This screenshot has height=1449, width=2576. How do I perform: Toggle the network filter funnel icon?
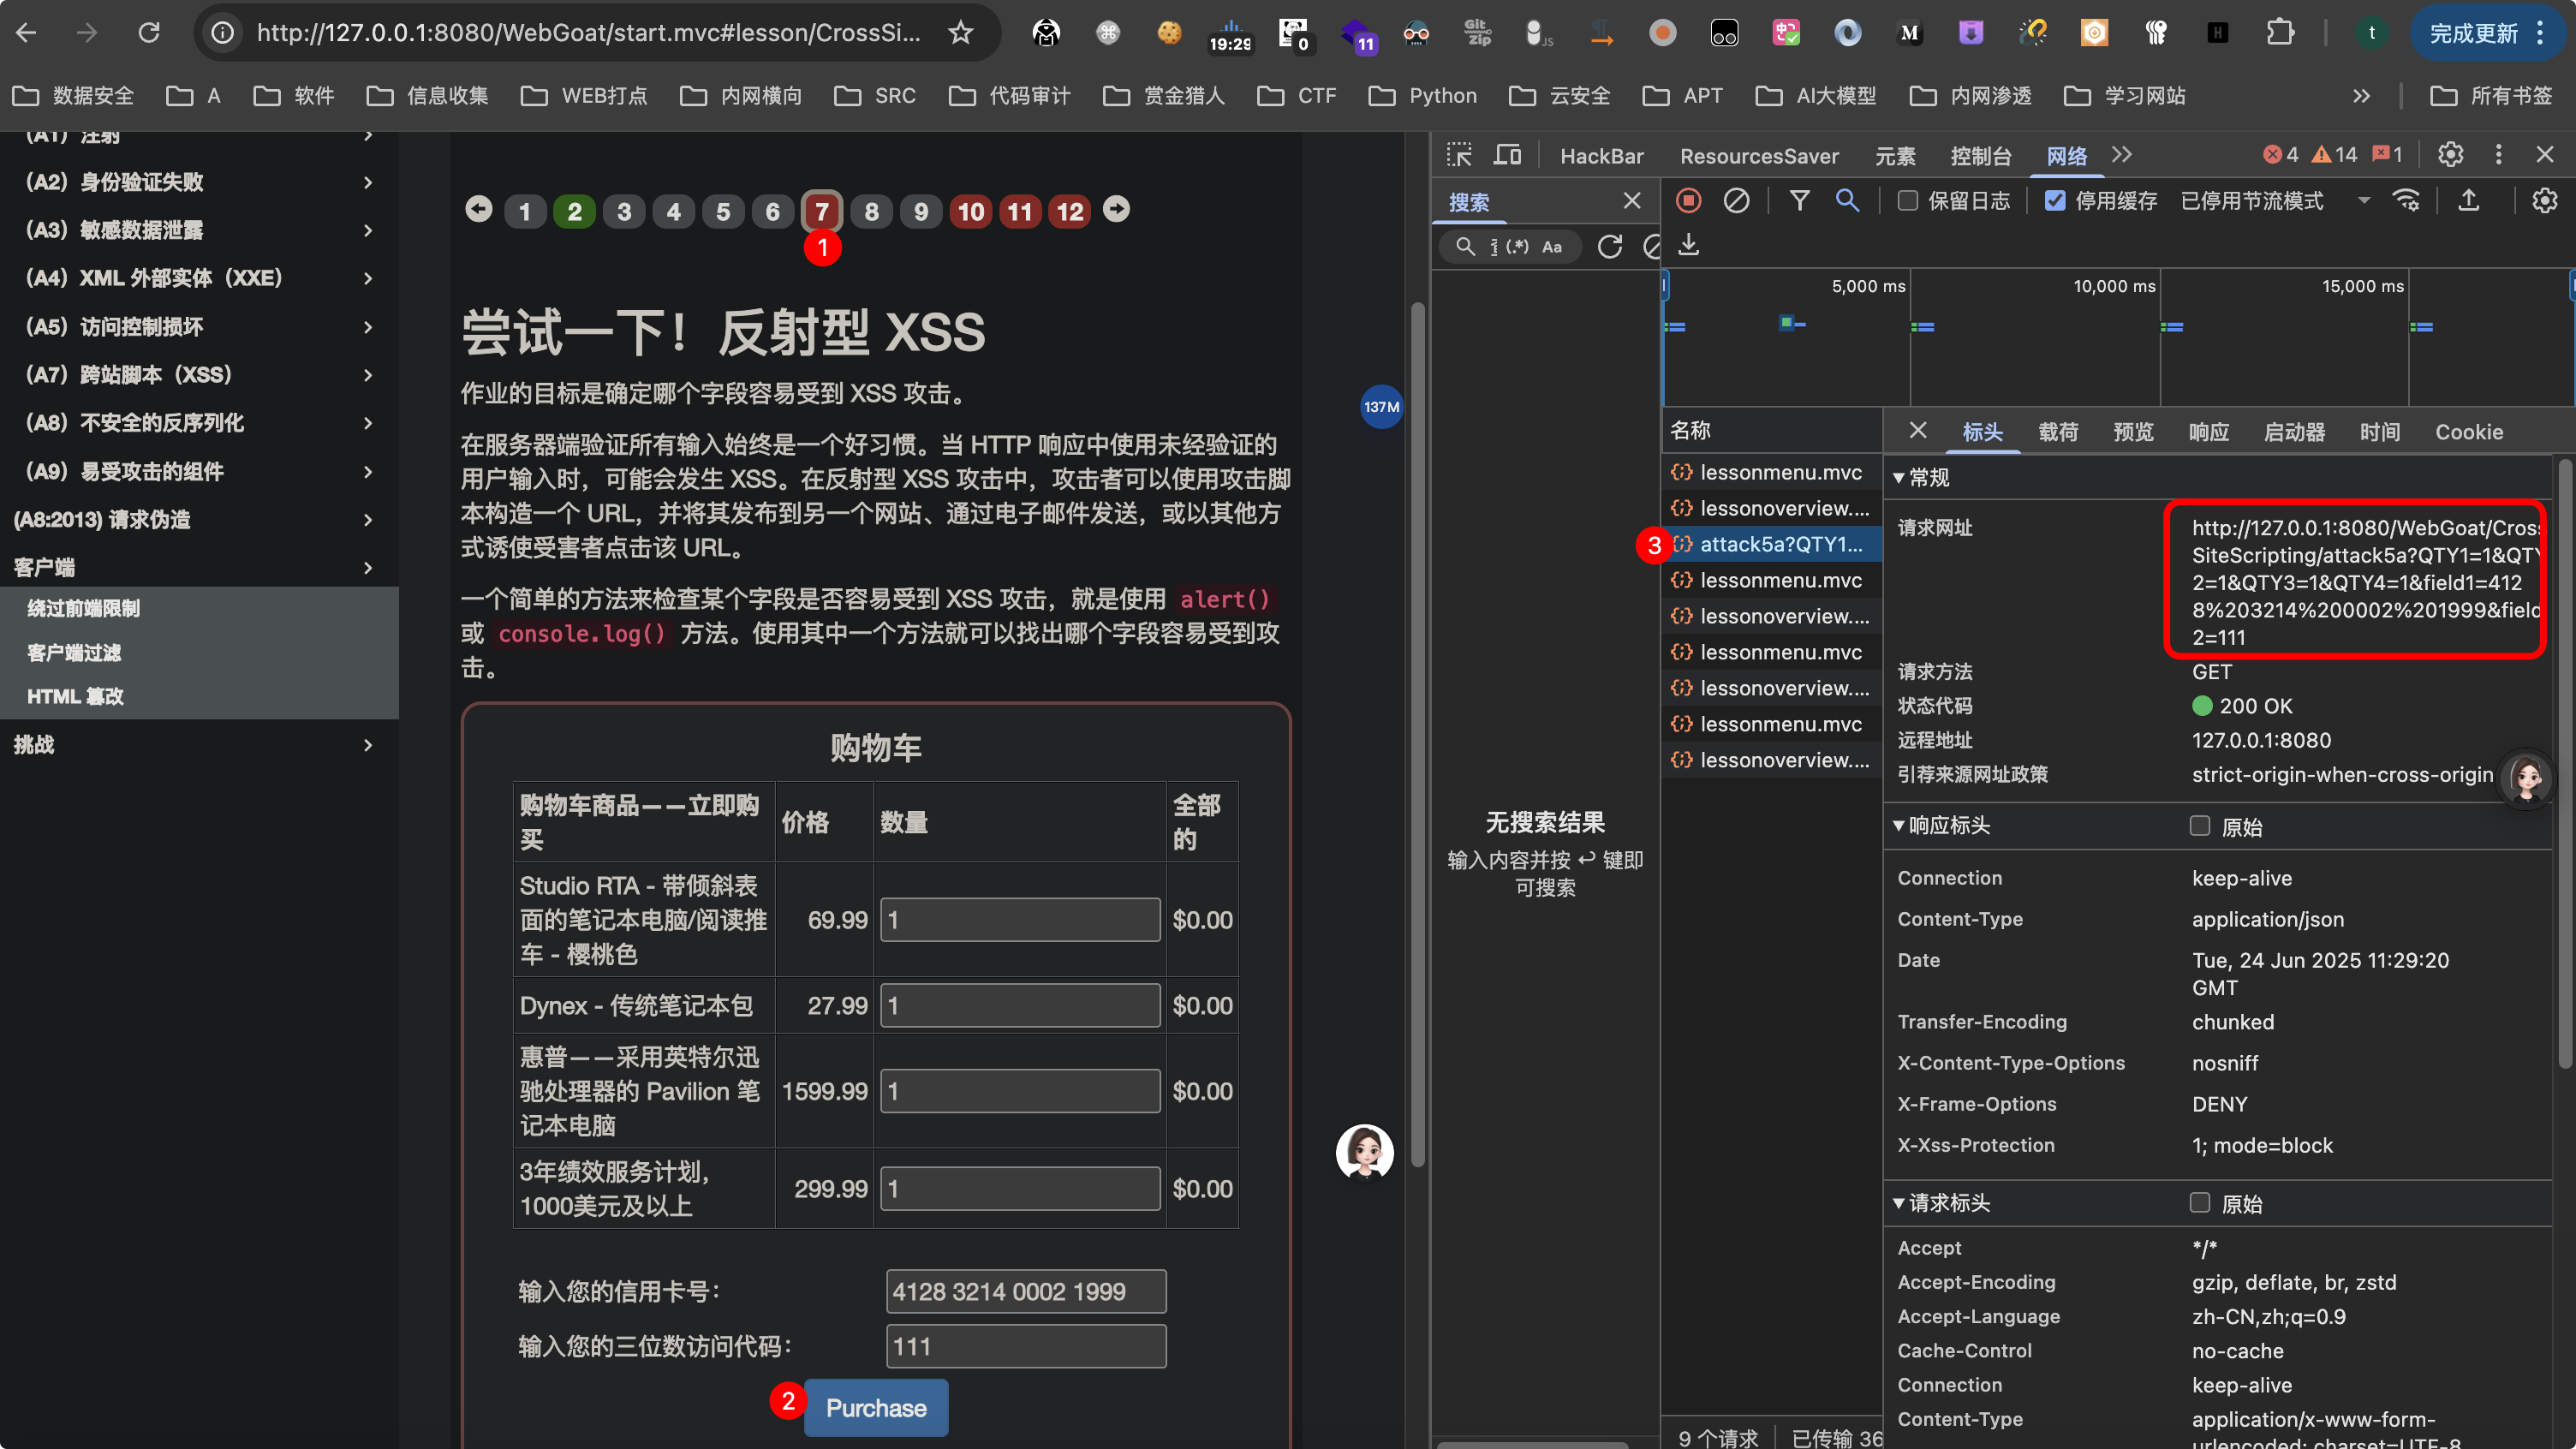coord(1799,201)
